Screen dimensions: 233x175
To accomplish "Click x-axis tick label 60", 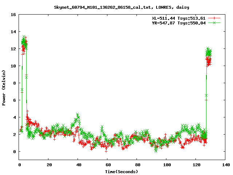I will 108,165.
